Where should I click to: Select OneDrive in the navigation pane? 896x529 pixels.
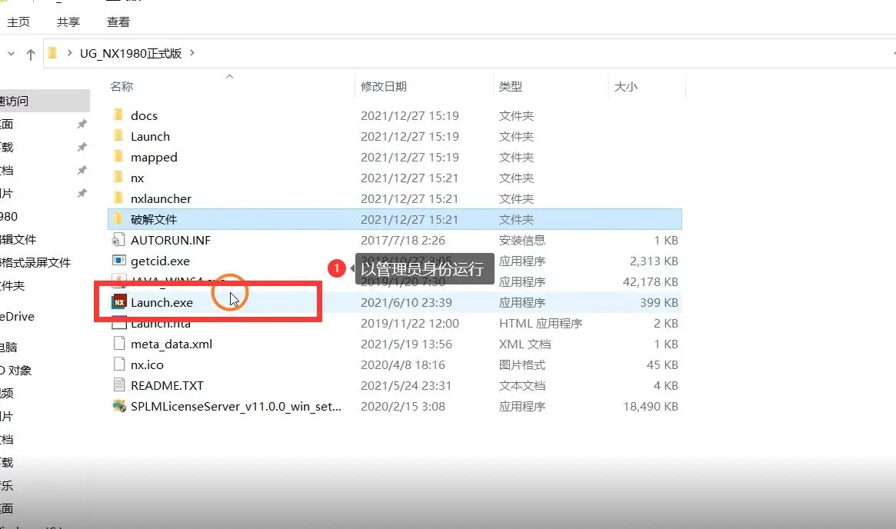(x=17, y=317)
